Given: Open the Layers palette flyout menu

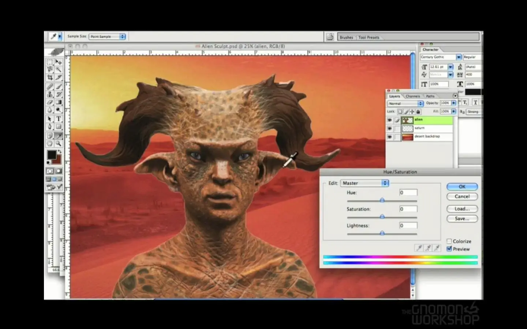Looking at the screenshot, I should coord(455,96).
